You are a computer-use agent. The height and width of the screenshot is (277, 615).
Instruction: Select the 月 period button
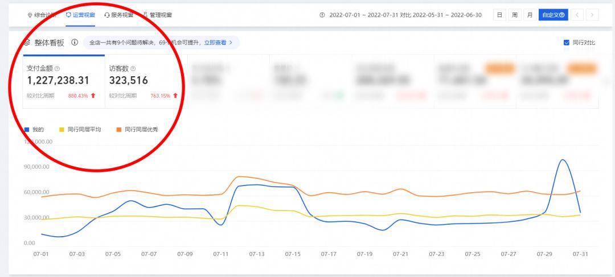pyautogui.click(x=530, y=15)
